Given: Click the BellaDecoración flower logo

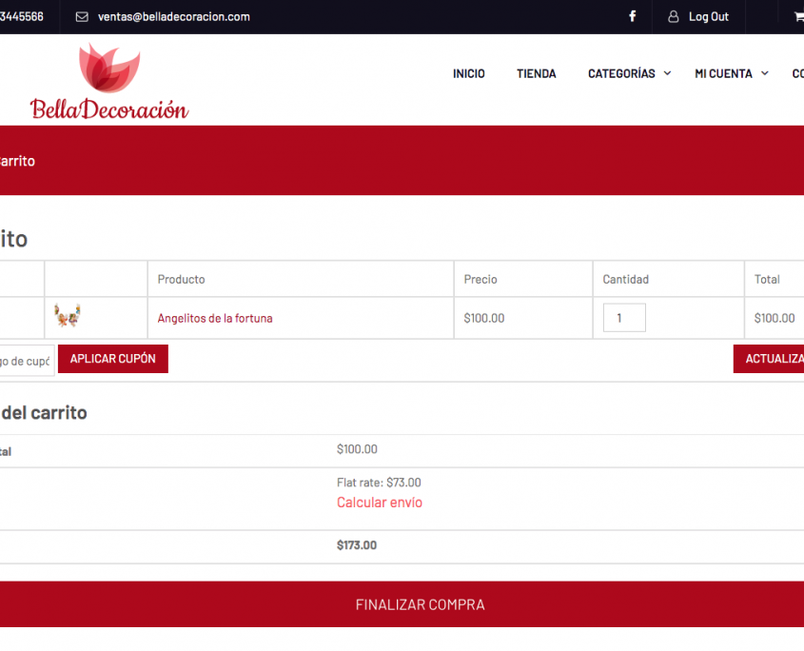Looking at the screenshot, I should [109, 82].
